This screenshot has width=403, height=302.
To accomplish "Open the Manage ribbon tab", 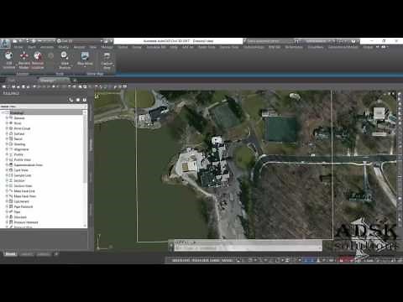I will [107, 47].
